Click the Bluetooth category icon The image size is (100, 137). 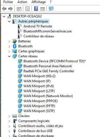pos(15,46)
